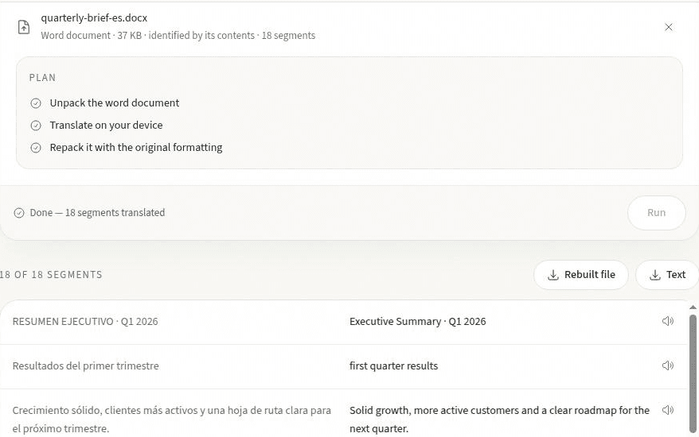Click checkmark beside Repack with original formatting
The height and width of the screenshot is (437, 699).
pos(36,148)
